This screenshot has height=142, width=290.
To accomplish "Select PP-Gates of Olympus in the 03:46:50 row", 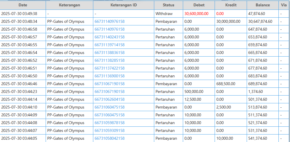I will (x=66, y=76).
